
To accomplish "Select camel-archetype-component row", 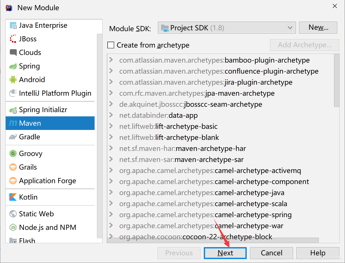I will (220, 181).
